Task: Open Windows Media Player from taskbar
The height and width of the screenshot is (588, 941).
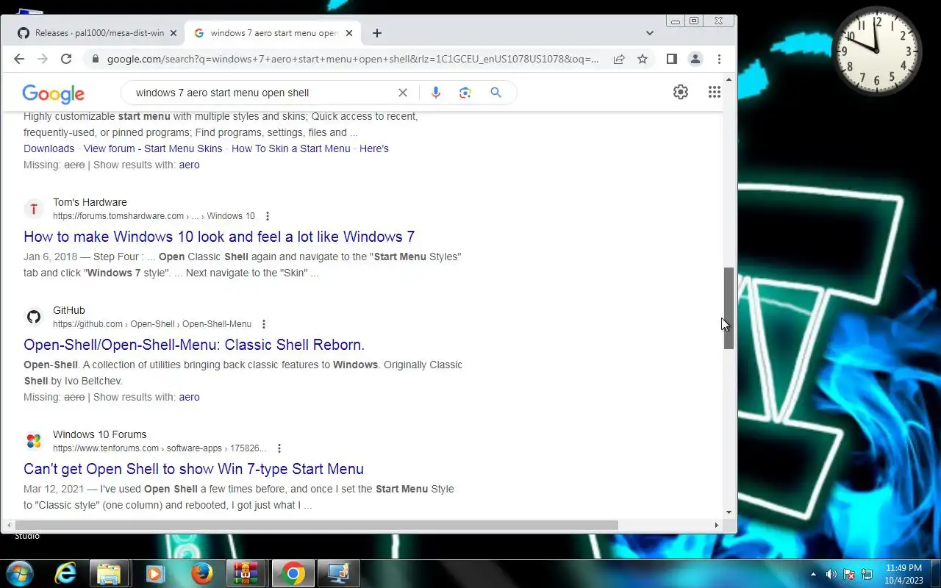Action: [x=155, y=573]
